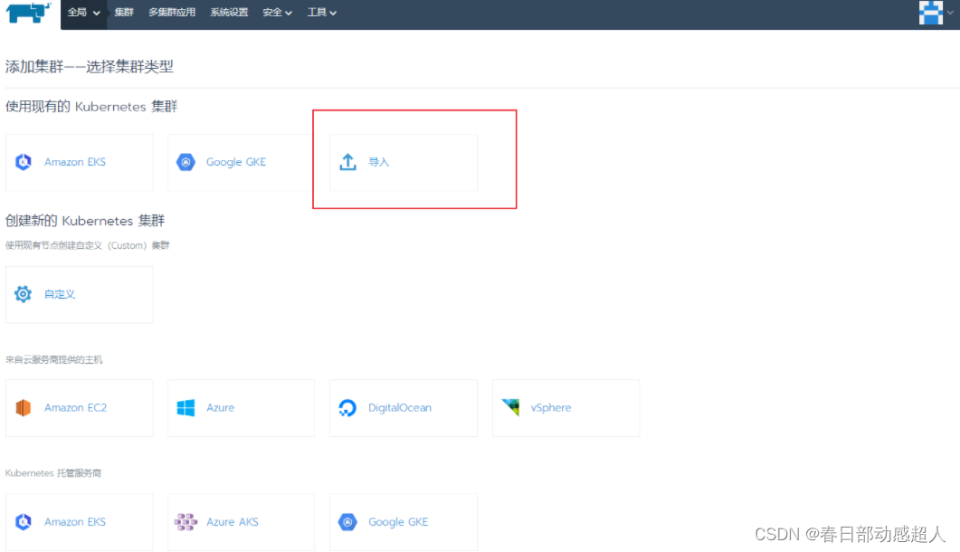Click the vSphere logo icon

[510, 407]
